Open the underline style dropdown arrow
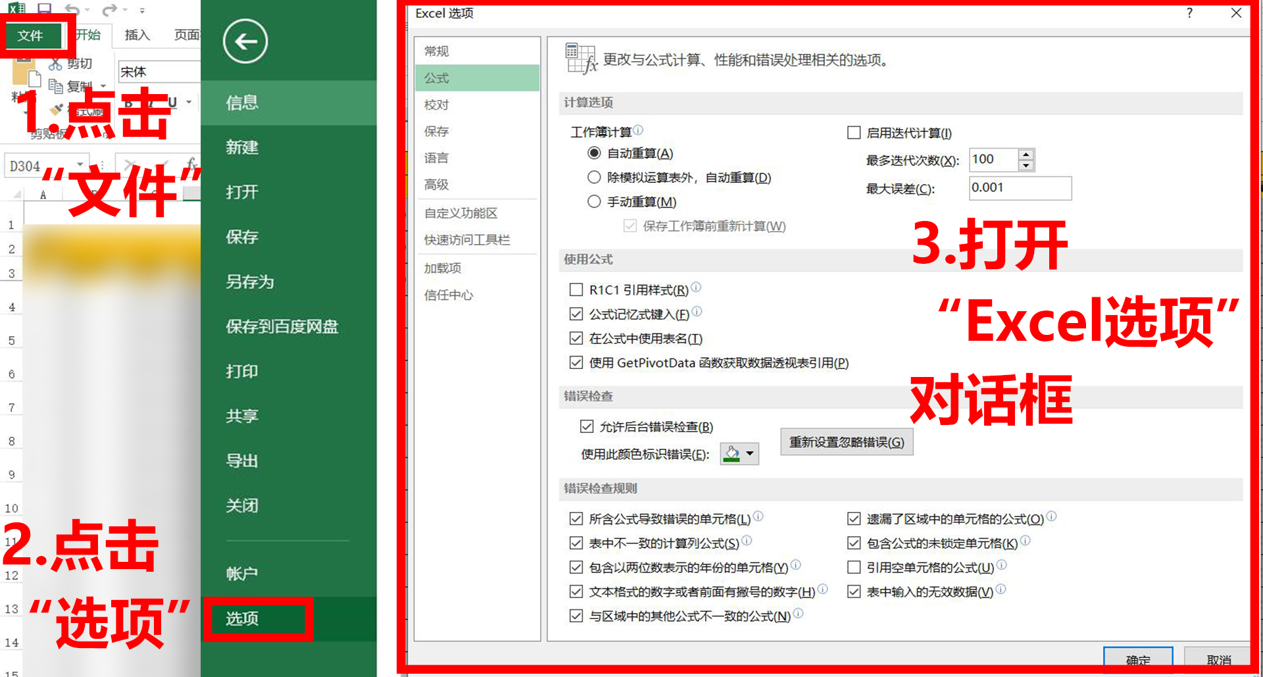1263x677 pixels. click(x=189, y=102)
